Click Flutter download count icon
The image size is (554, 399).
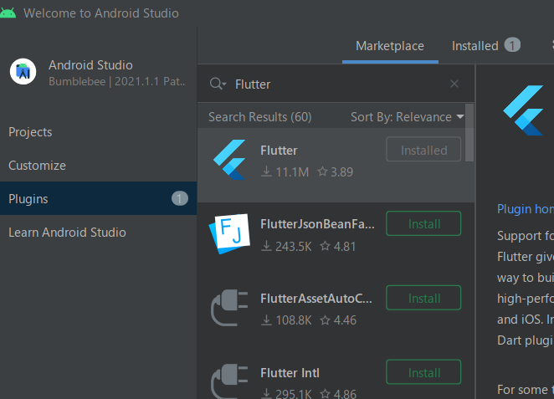pyautogui.click(x=266, y=171)
